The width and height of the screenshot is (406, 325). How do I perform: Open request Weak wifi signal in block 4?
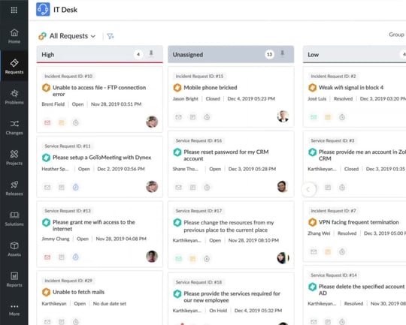click(x=351, y=88)
